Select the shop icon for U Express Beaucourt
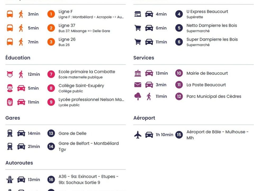The width and height of the screenshot is (254, 191). [x=138, y=14]
